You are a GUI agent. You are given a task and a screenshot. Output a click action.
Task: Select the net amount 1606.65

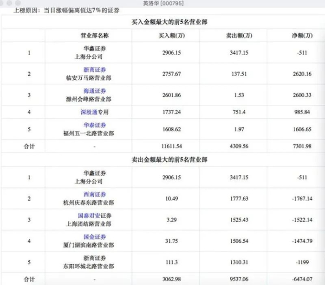[x=302, y=129]
